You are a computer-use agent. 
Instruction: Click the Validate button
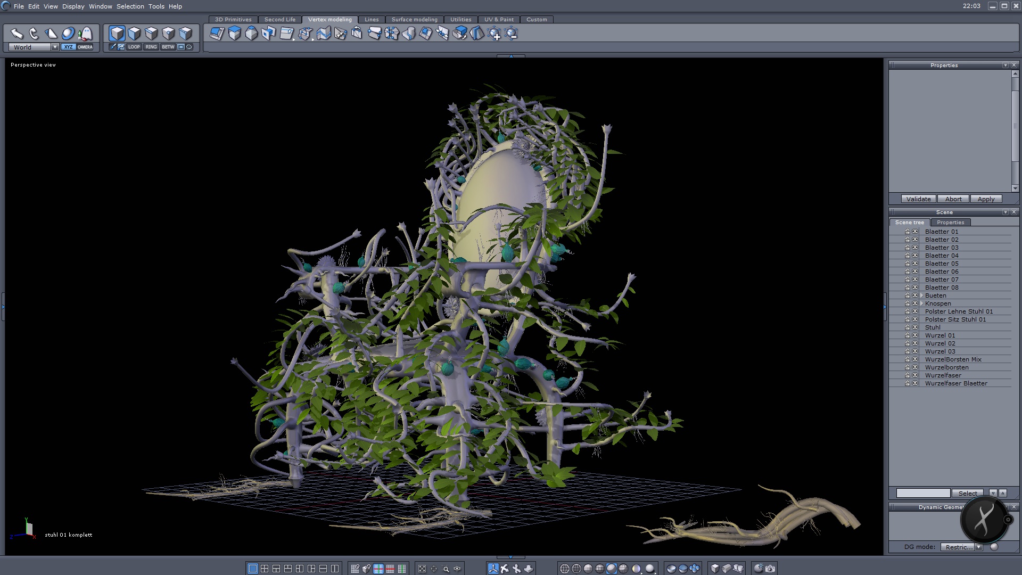918,199
